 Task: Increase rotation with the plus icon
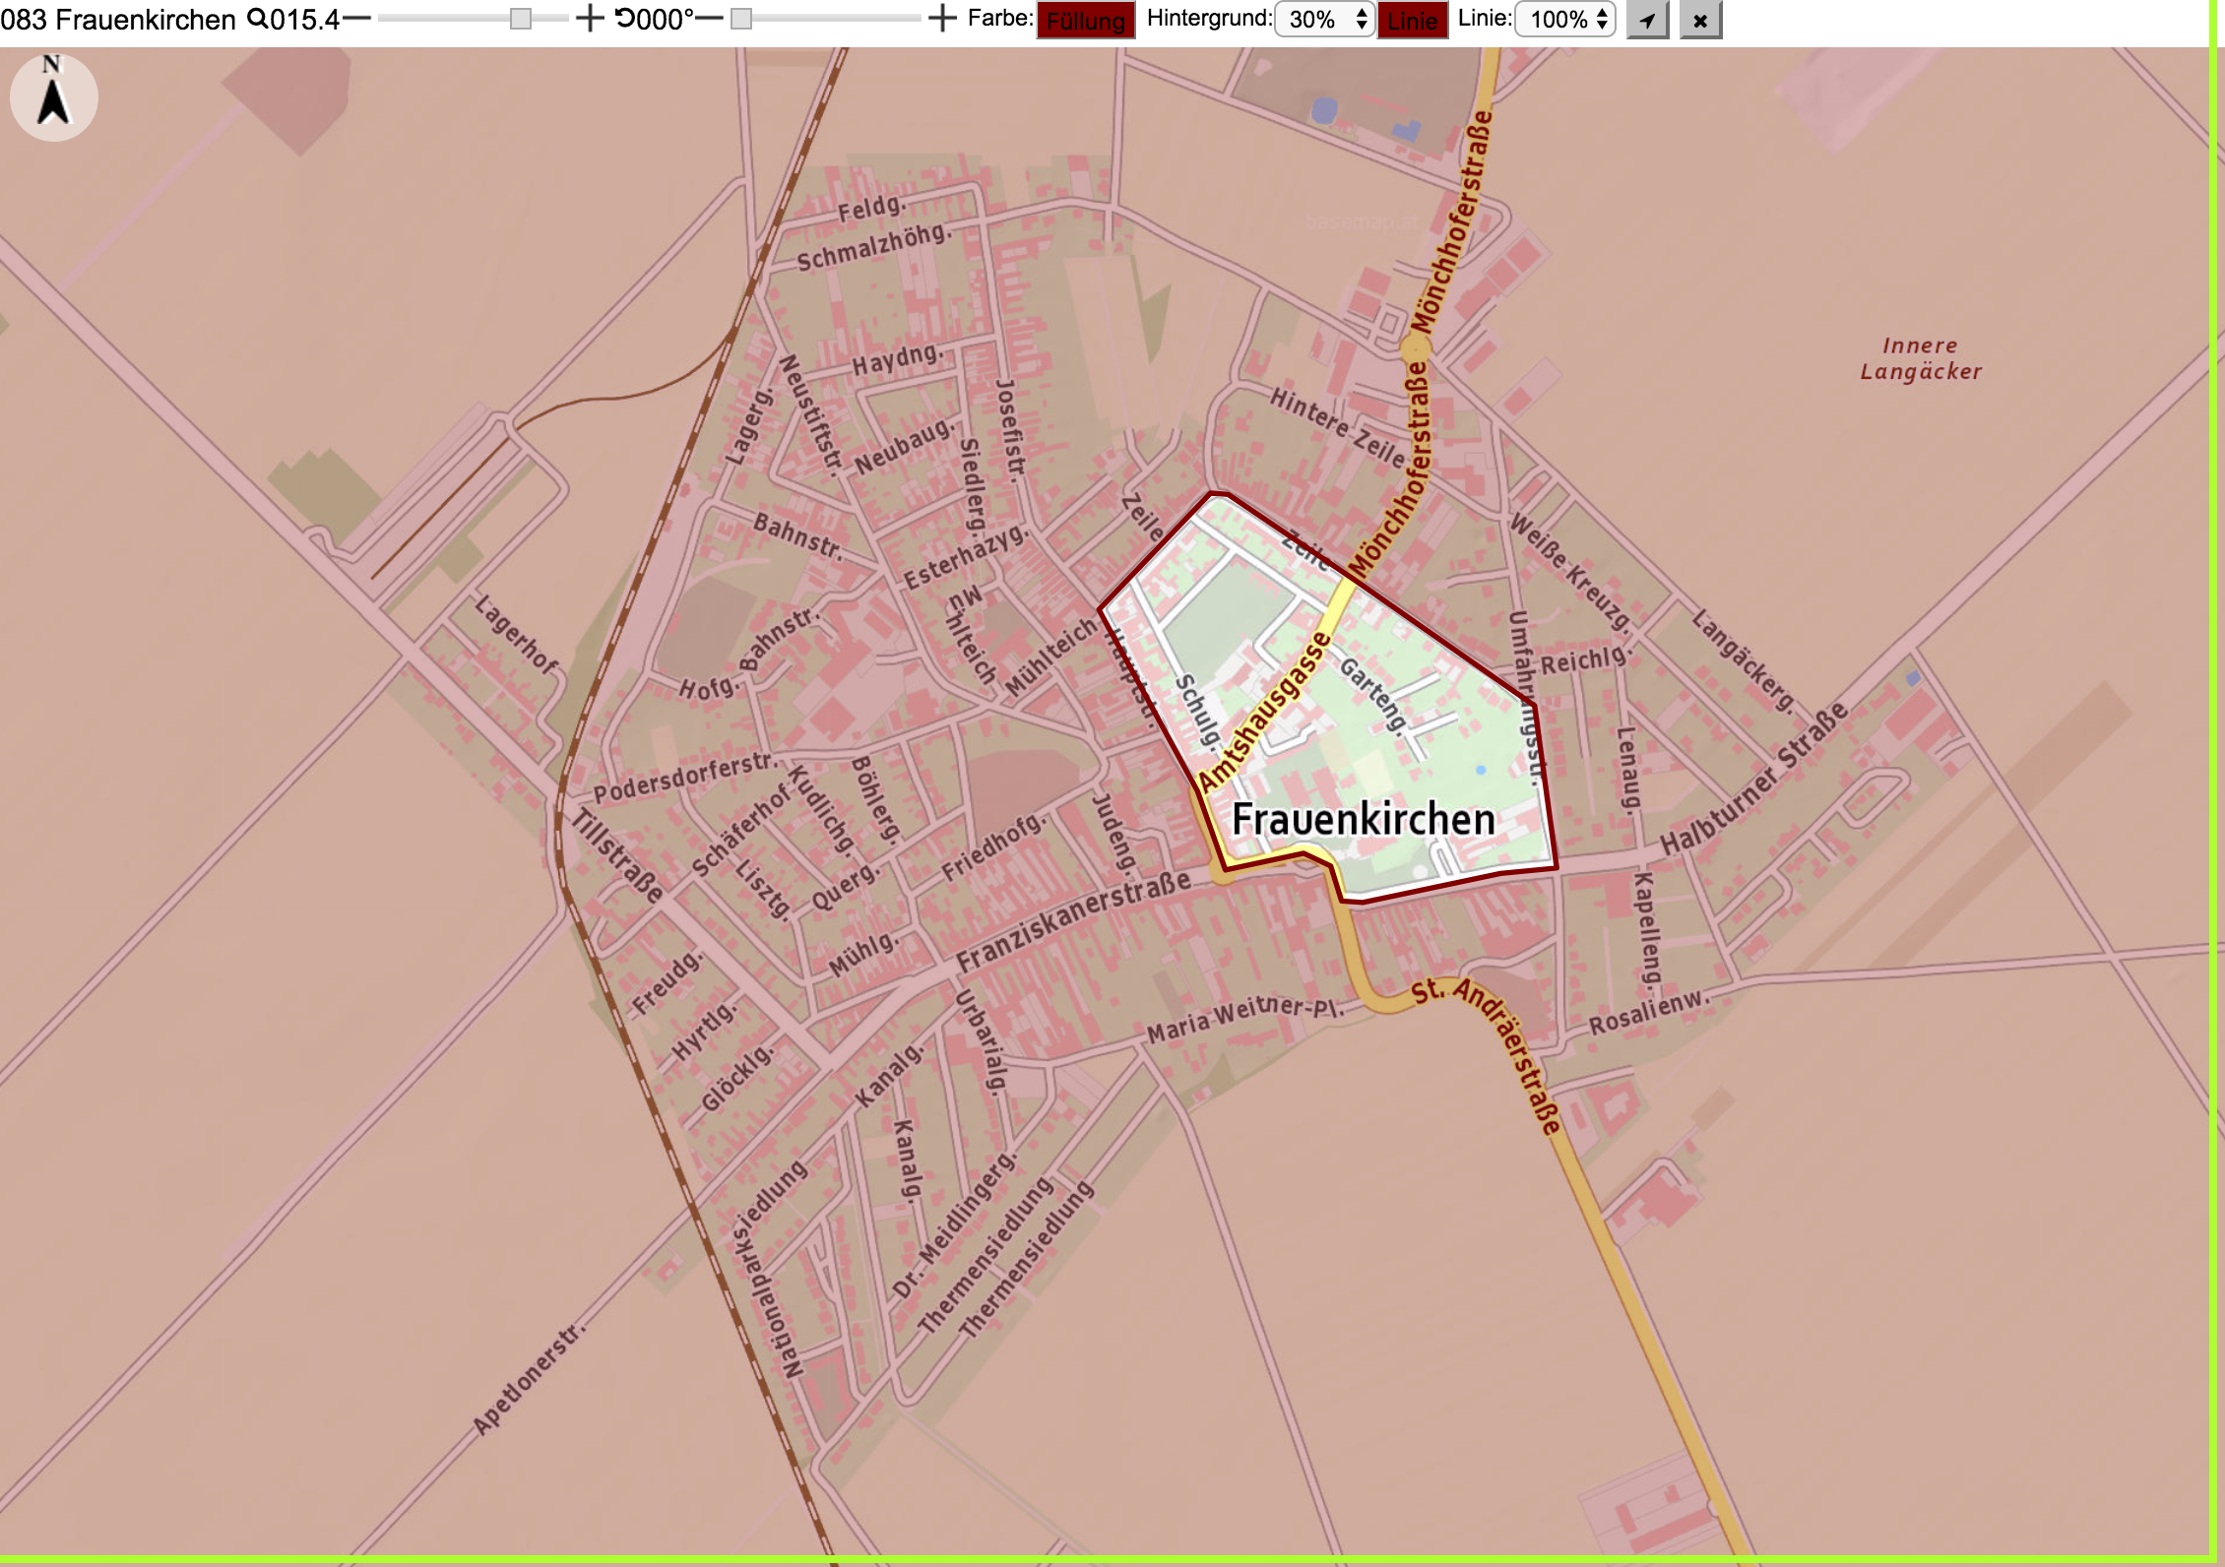click(x=942, y=19)
